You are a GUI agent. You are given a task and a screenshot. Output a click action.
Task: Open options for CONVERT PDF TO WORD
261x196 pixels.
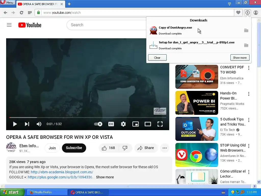[x=249, y=68]
